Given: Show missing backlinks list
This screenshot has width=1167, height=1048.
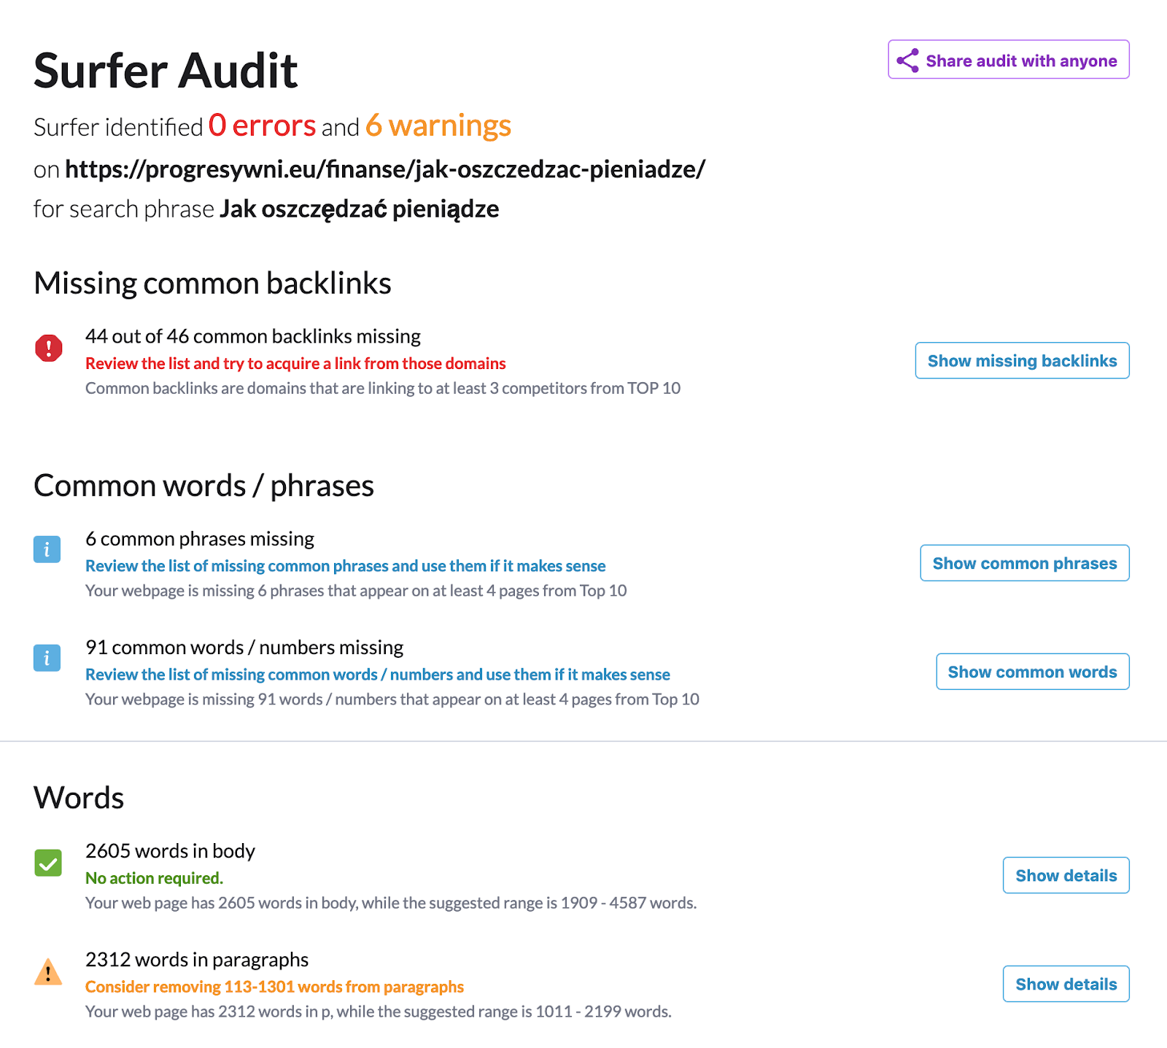Looking at the screenshot, I should pos(1023,360).
